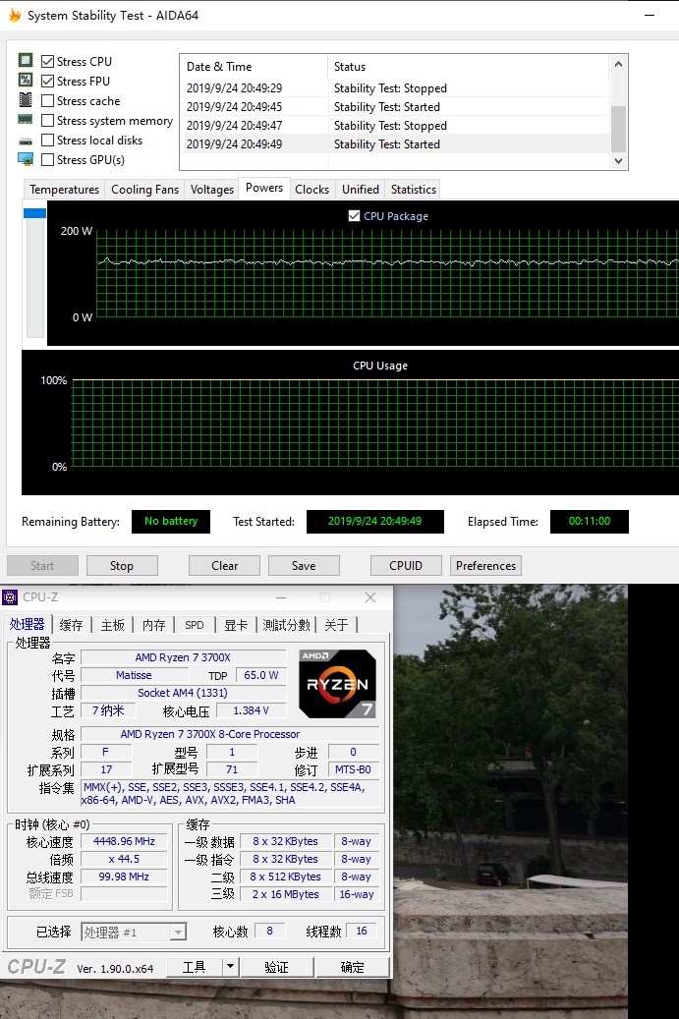Open the 显卡 tab in CPU-Z
Screen dimensions: 679x1019
click(x=236, y=625)
